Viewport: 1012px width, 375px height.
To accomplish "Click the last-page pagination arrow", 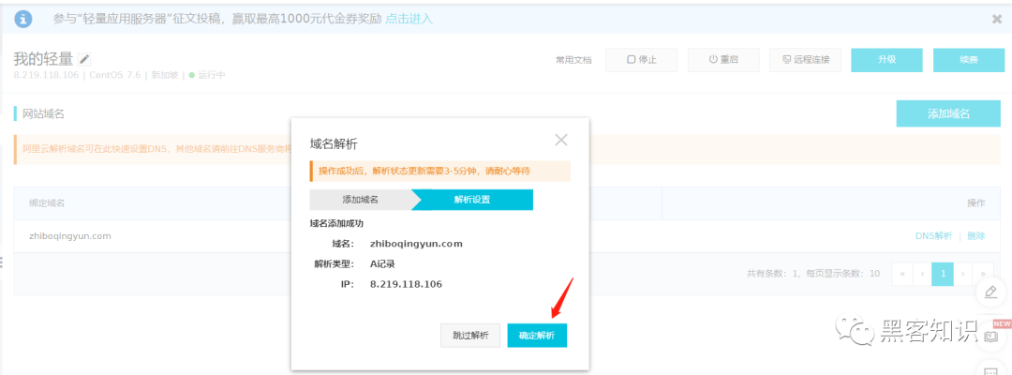I will pos(983,274).
